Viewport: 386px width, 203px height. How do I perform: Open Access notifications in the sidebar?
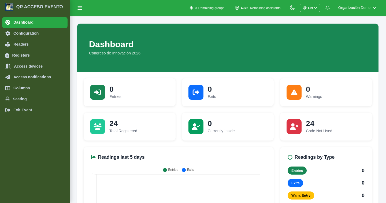(35, 77)
